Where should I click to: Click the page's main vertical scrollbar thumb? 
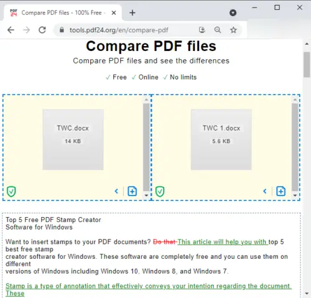click(x=307, y=65)
